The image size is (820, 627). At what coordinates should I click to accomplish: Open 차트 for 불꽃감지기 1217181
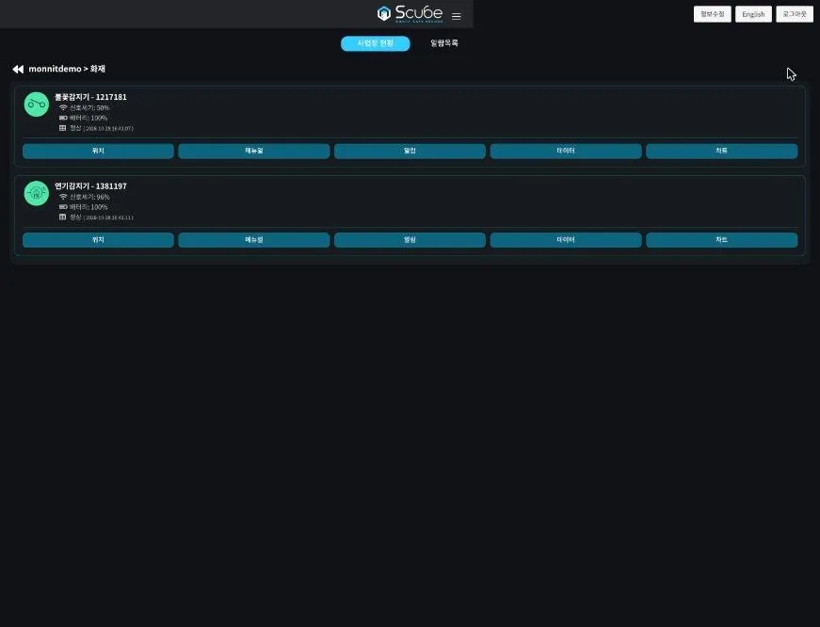722,152
